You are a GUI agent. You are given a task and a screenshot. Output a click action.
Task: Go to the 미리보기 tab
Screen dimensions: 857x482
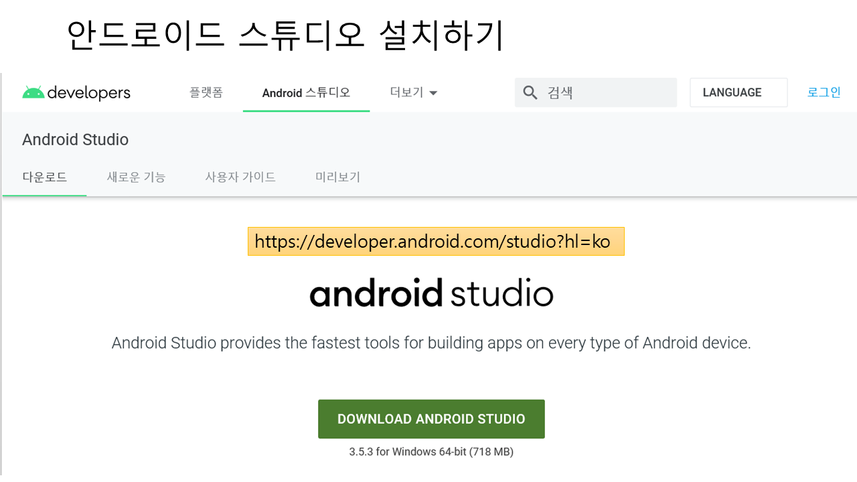[337, 177]
